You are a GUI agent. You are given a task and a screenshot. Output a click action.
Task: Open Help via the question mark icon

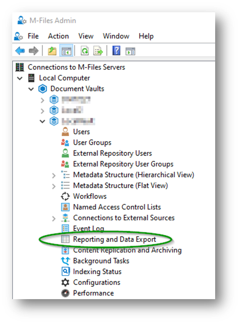pyautogui.click(x=117, y=50)
